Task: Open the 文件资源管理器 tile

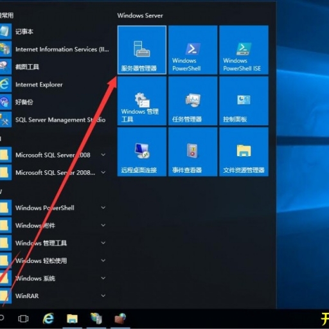Action: (244, 152)
